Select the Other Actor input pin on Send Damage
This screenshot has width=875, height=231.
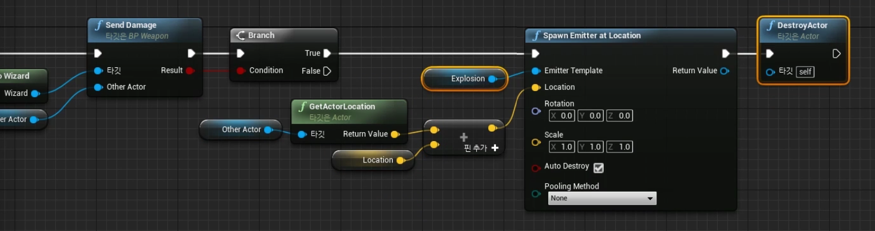[x=98, y=88]
